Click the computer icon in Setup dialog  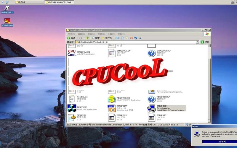[x=197, y=134]
